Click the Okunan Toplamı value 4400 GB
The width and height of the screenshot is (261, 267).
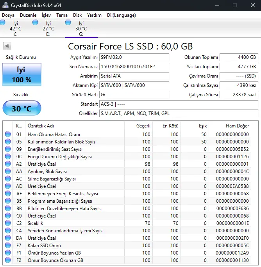tap(239, 57)
